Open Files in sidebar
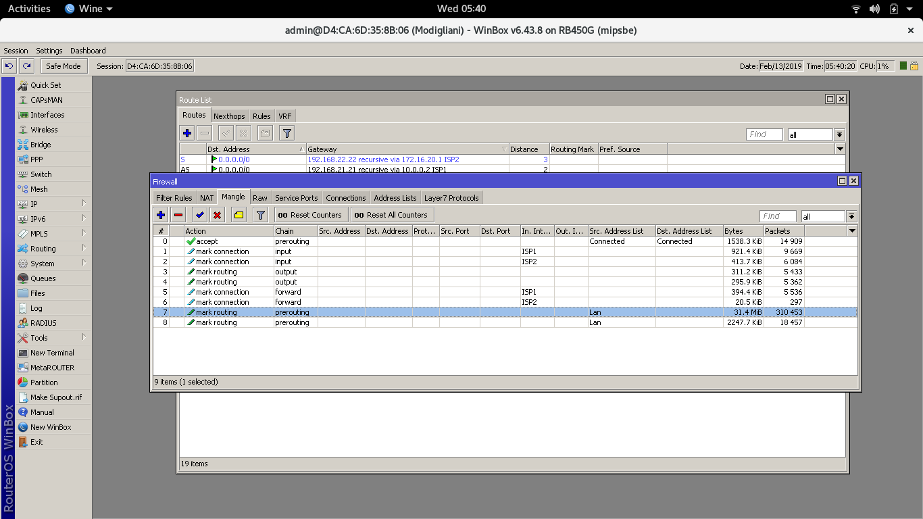The height and width of the screenshot is (519, 923). click(38, 293)
